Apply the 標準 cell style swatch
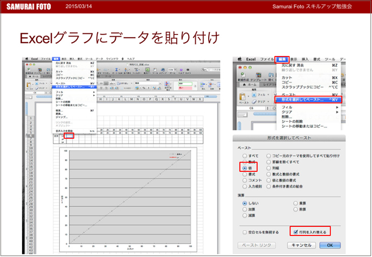The height and width of the screenshot is (257, 372). tap(185, 84)
